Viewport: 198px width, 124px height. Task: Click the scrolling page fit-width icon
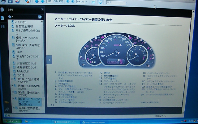(93, 2)
